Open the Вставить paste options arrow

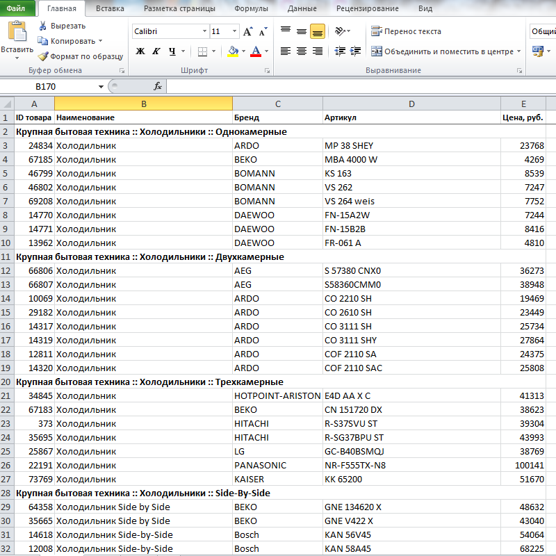pyautogui.click(x=17, y=58)
